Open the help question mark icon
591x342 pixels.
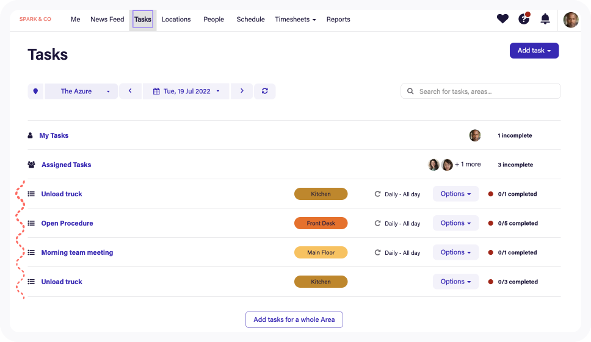(x=524, y=18)
